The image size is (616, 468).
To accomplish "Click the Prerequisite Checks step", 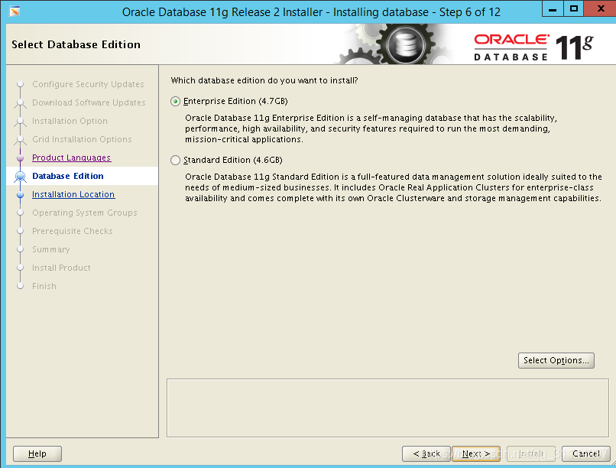I will click(73, 231).
